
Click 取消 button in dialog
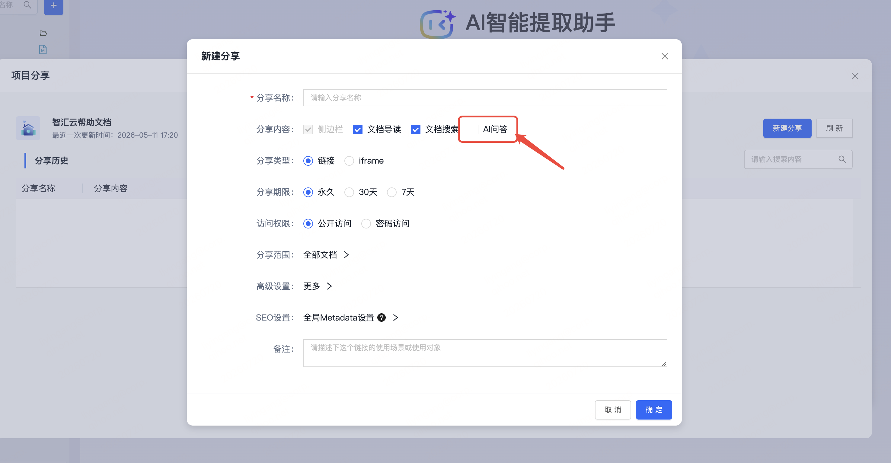[x=613, y=410]
